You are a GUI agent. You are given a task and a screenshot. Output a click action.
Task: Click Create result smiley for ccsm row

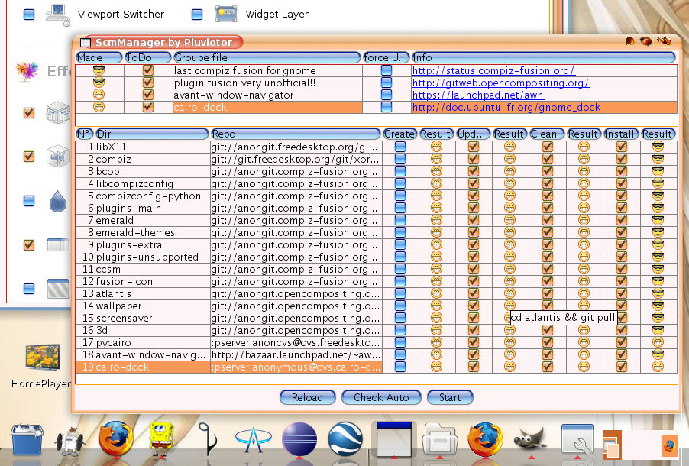pyautogui.click(x=436, y=269)
